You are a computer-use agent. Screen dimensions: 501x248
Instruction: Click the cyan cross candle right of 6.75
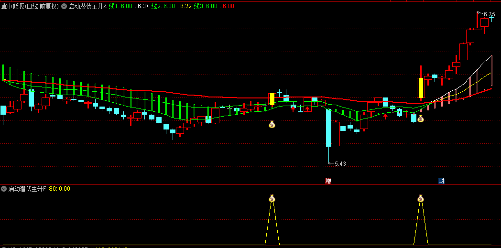pyautogui.click(x=492, y=19)
